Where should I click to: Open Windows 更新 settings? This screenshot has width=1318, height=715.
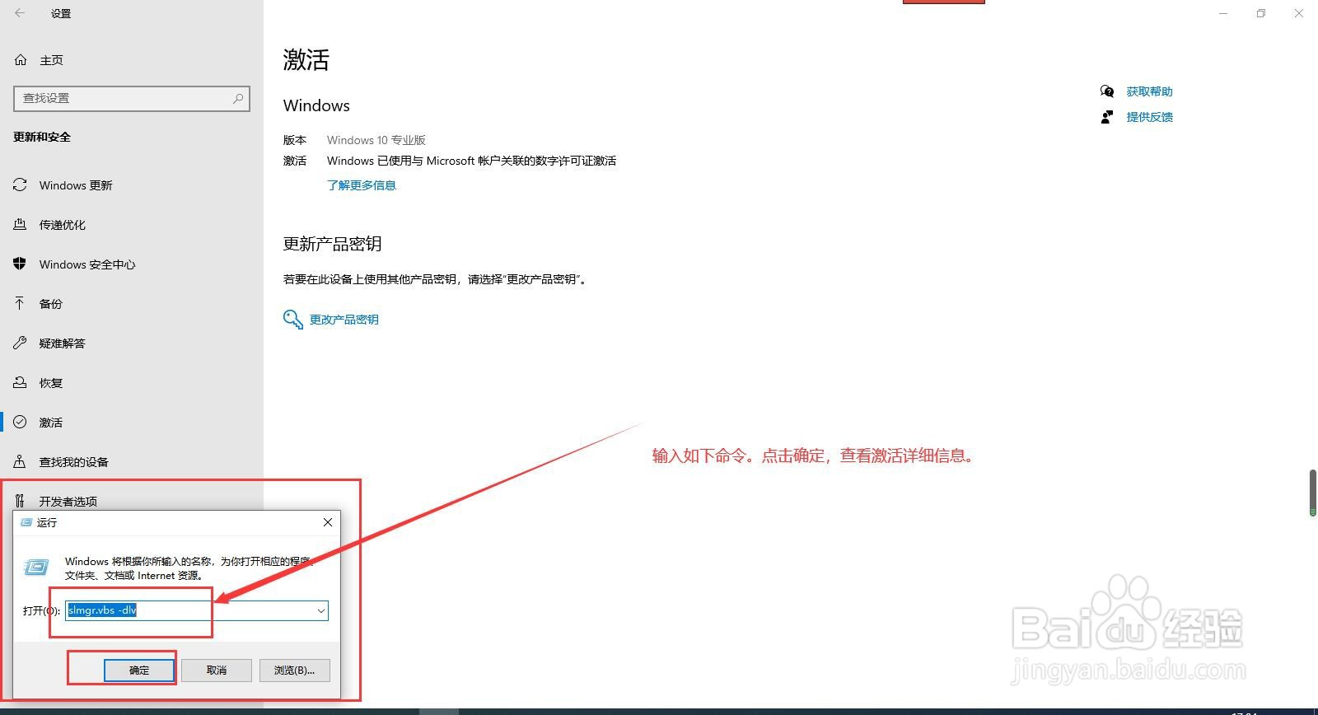76,185
